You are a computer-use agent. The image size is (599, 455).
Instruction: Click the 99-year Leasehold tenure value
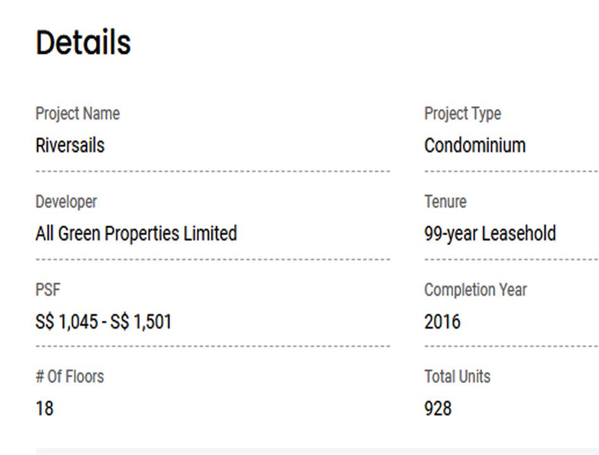[490, 234]
